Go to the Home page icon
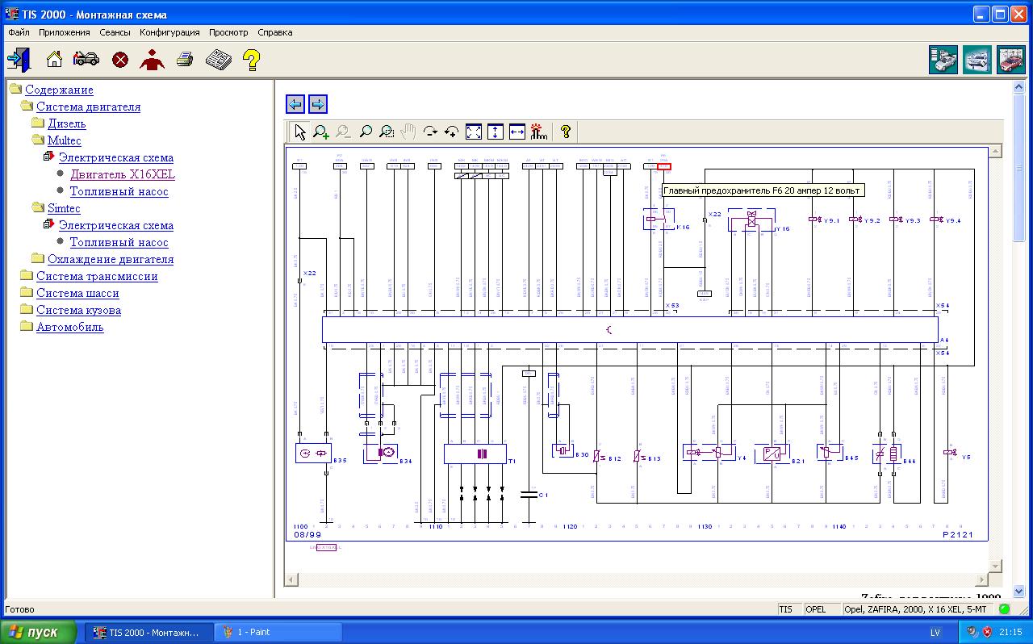Viewport: 1033px width, 644px height. click(x=54, y=59)
